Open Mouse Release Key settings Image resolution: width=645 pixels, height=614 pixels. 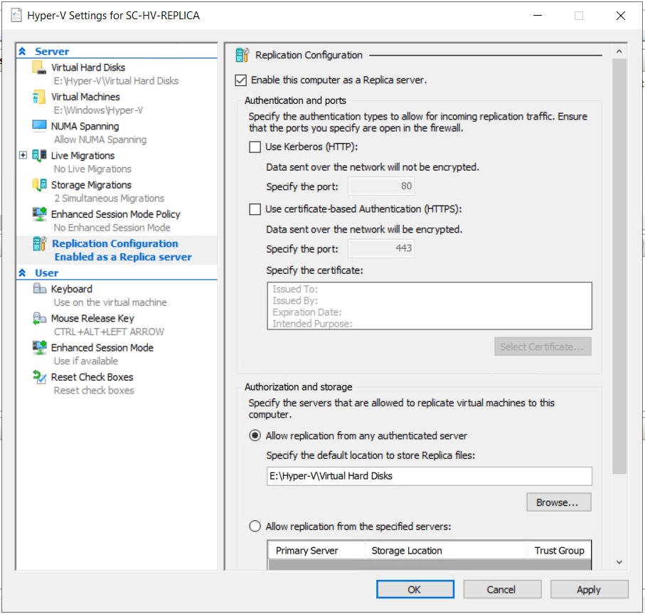[92, 318]
